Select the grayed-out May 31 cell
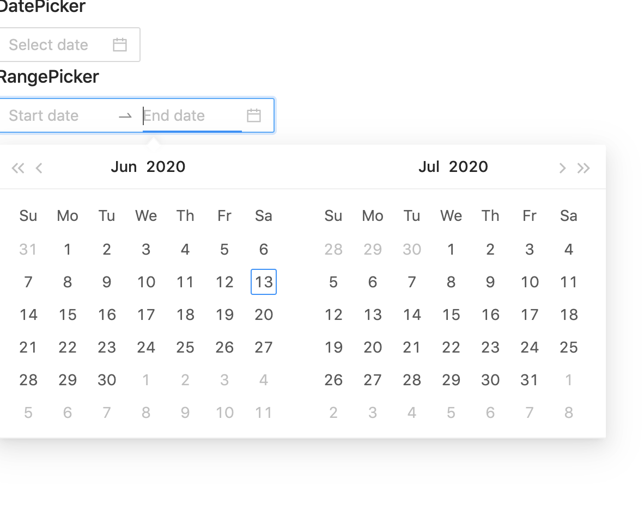The height and width of the screenshot is (518, 644). [x=28, y=249]
